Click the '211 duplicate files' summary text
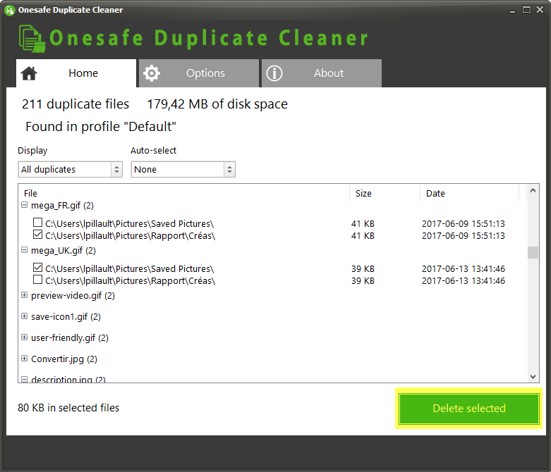 (75, 104)
